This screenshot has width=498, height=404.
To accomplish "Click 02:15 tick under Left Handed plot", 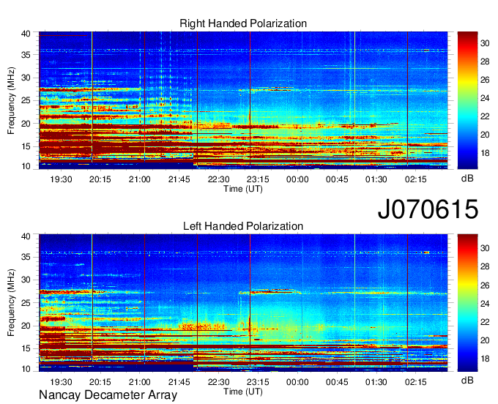I will (415, 382).
